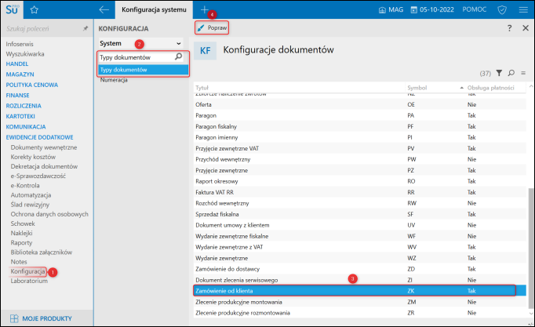Image resolution: width=535 pixels, height=327 pixels.
Task: Open the KARTOTEKI module
Action: pos(20,116)
